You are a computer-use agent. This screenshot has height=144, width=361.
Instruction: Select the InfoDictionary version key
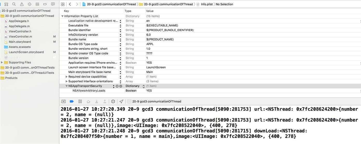coord(83,35)
